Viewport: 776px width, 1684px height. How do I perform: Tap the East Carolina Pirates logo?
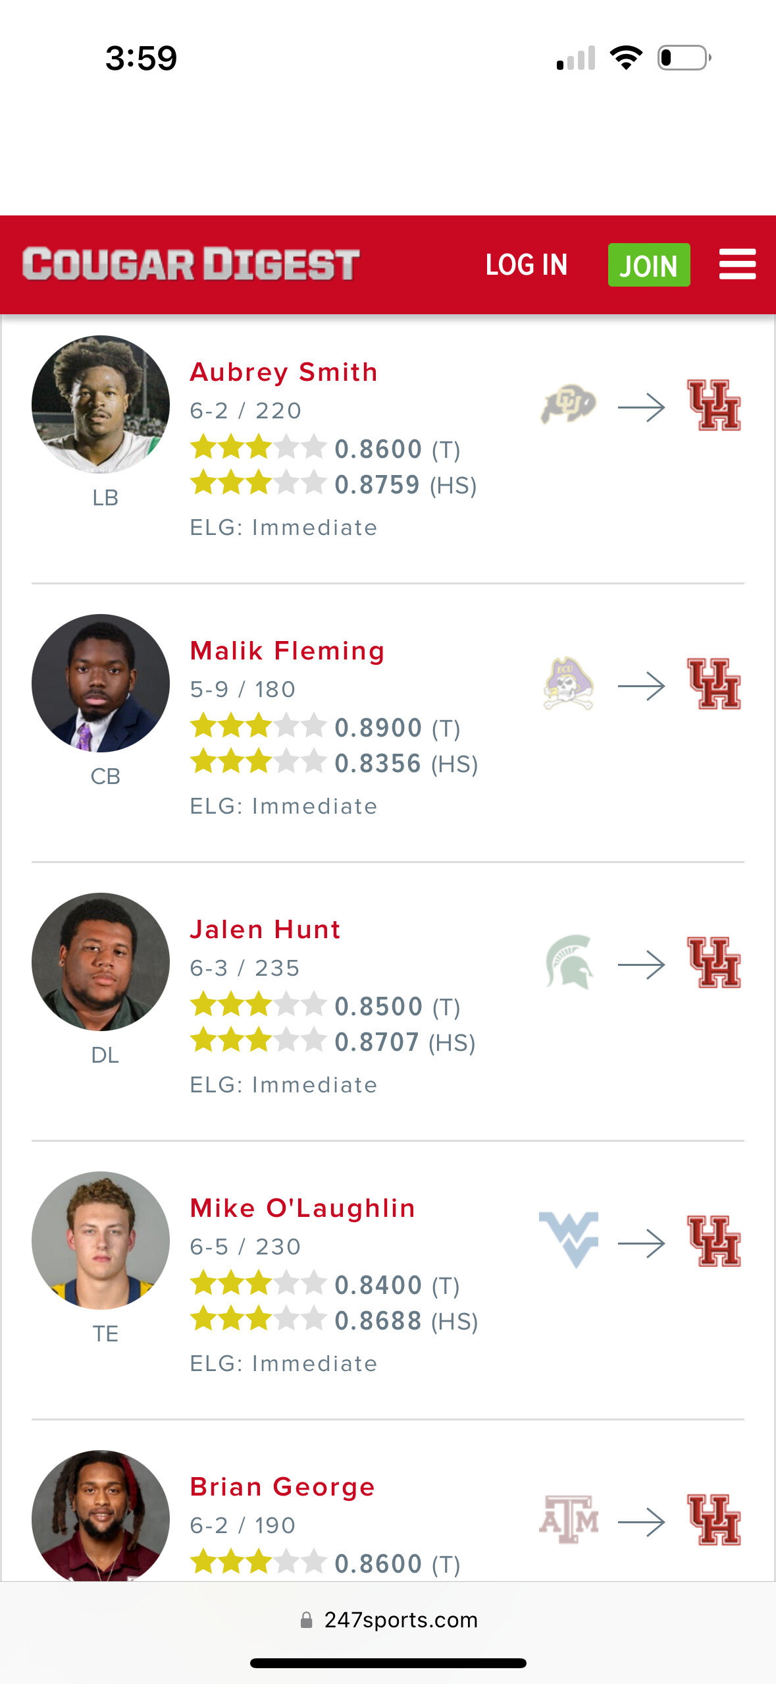(x=569, y=683)
